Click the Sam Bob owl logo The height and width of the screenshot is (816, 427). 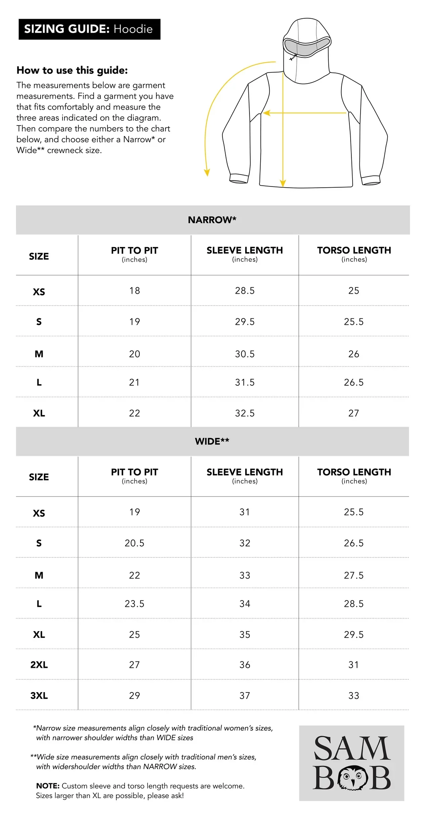(x=352, y=763)
